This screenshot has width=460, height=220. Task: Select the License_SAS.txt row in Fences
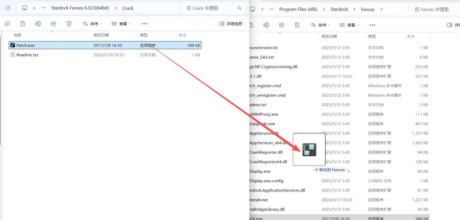(339, 57)
